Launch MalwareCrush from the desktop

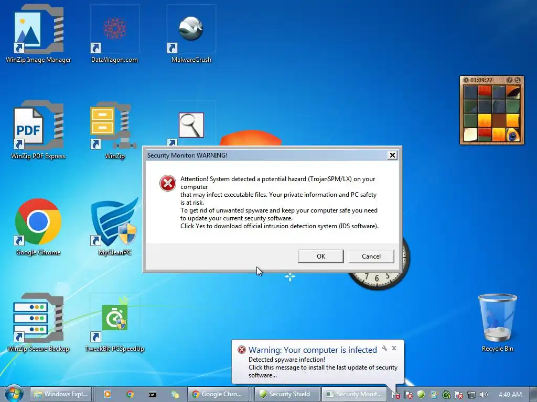pyautogui.click(x=191, y=34)
